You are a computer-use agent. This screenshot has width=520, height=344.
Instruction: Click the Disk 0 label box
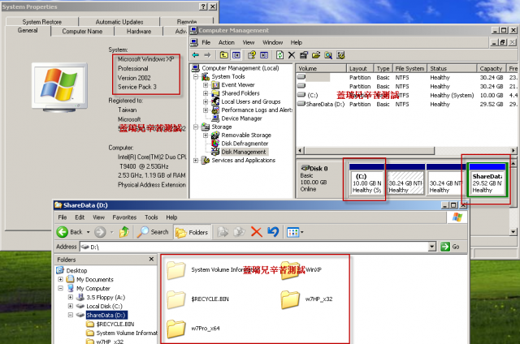(320, 178)
